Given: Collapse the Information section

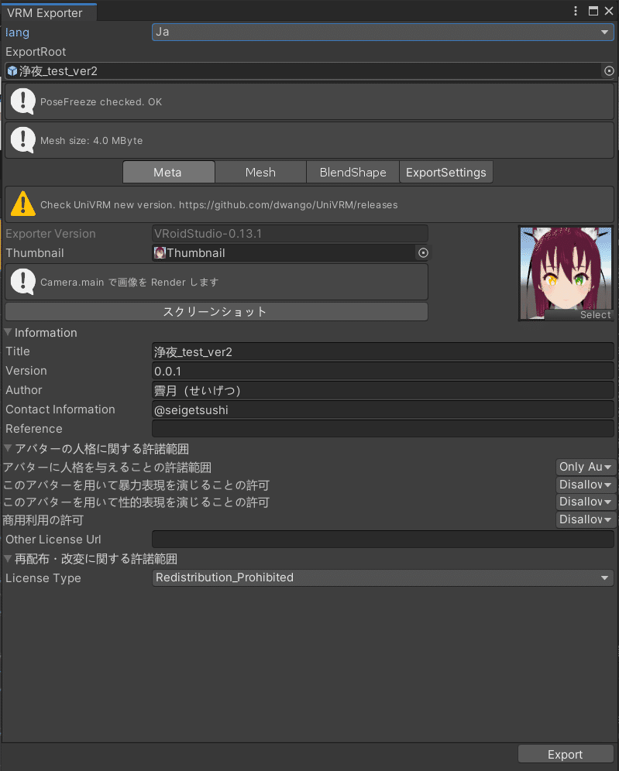Looking at the screenshot, I should 8,332.
